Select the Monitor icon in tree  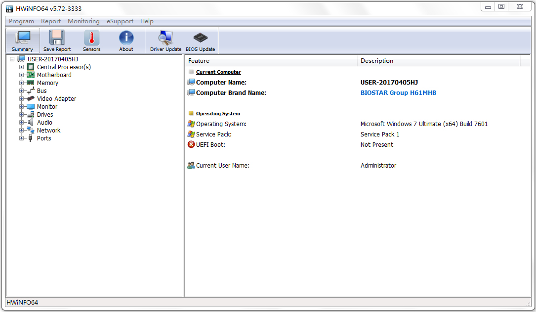pos(31,106)
